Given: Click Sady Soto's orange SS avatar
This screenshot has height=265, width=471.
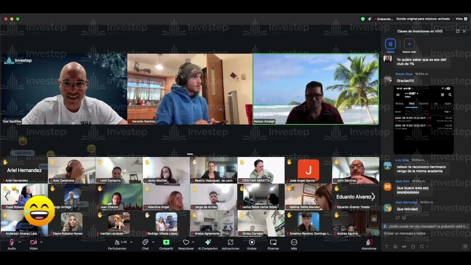Looking at the screenshot, I should pyautogui.click(x=387, y=187).
